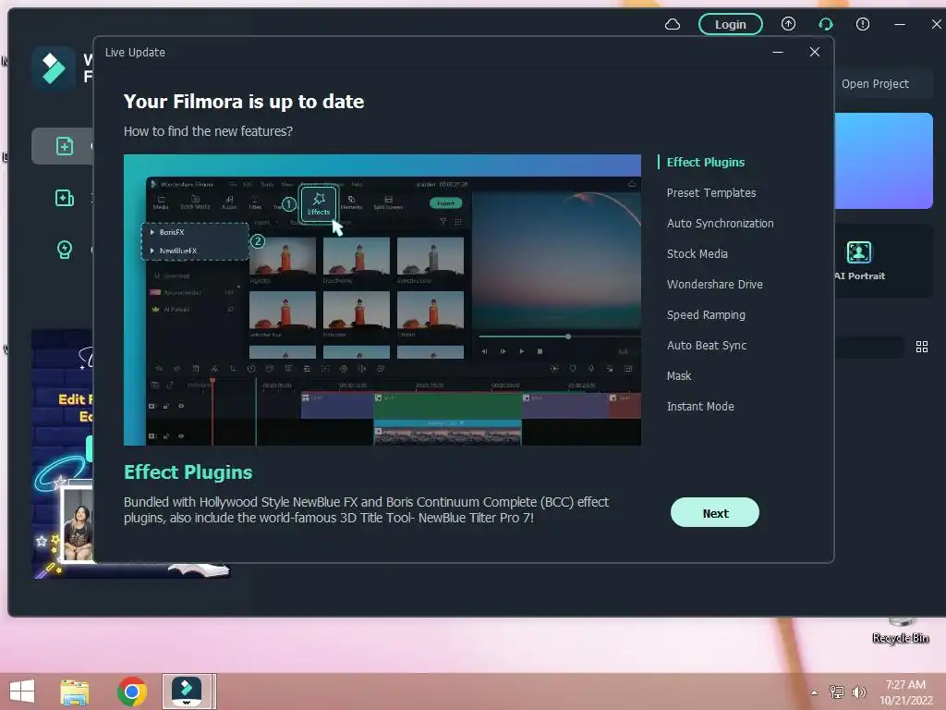Click the new project icon in sidebar
This screenshot has width=946, height=710.
tap(65, 146)
